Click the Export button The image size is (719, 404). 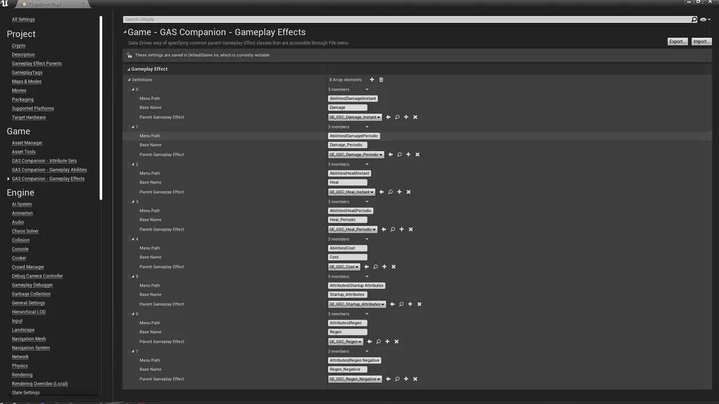tap(676, 41)
